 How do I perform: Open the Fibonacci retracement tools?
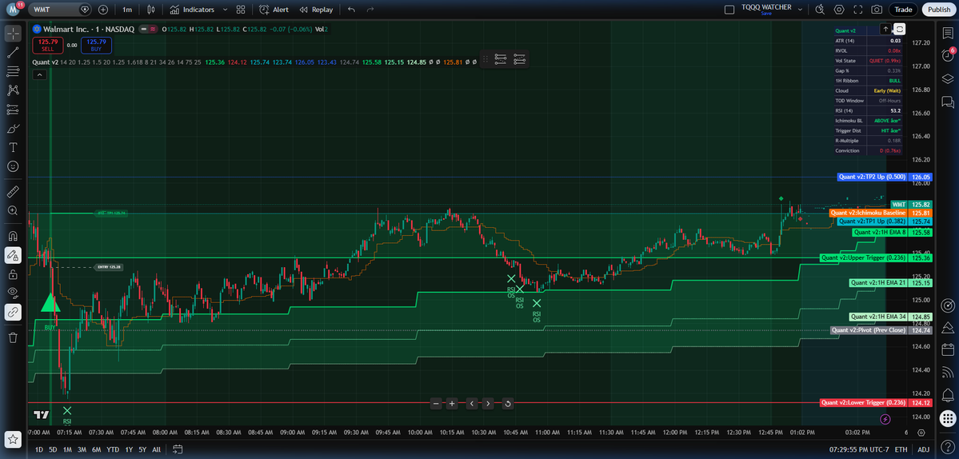[x=13, y=71]
